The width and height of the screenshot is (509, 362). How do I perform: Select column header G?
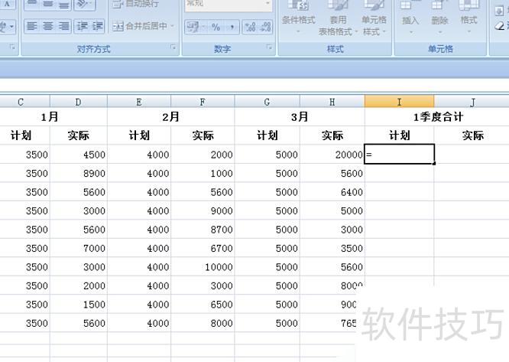[267, 102]
